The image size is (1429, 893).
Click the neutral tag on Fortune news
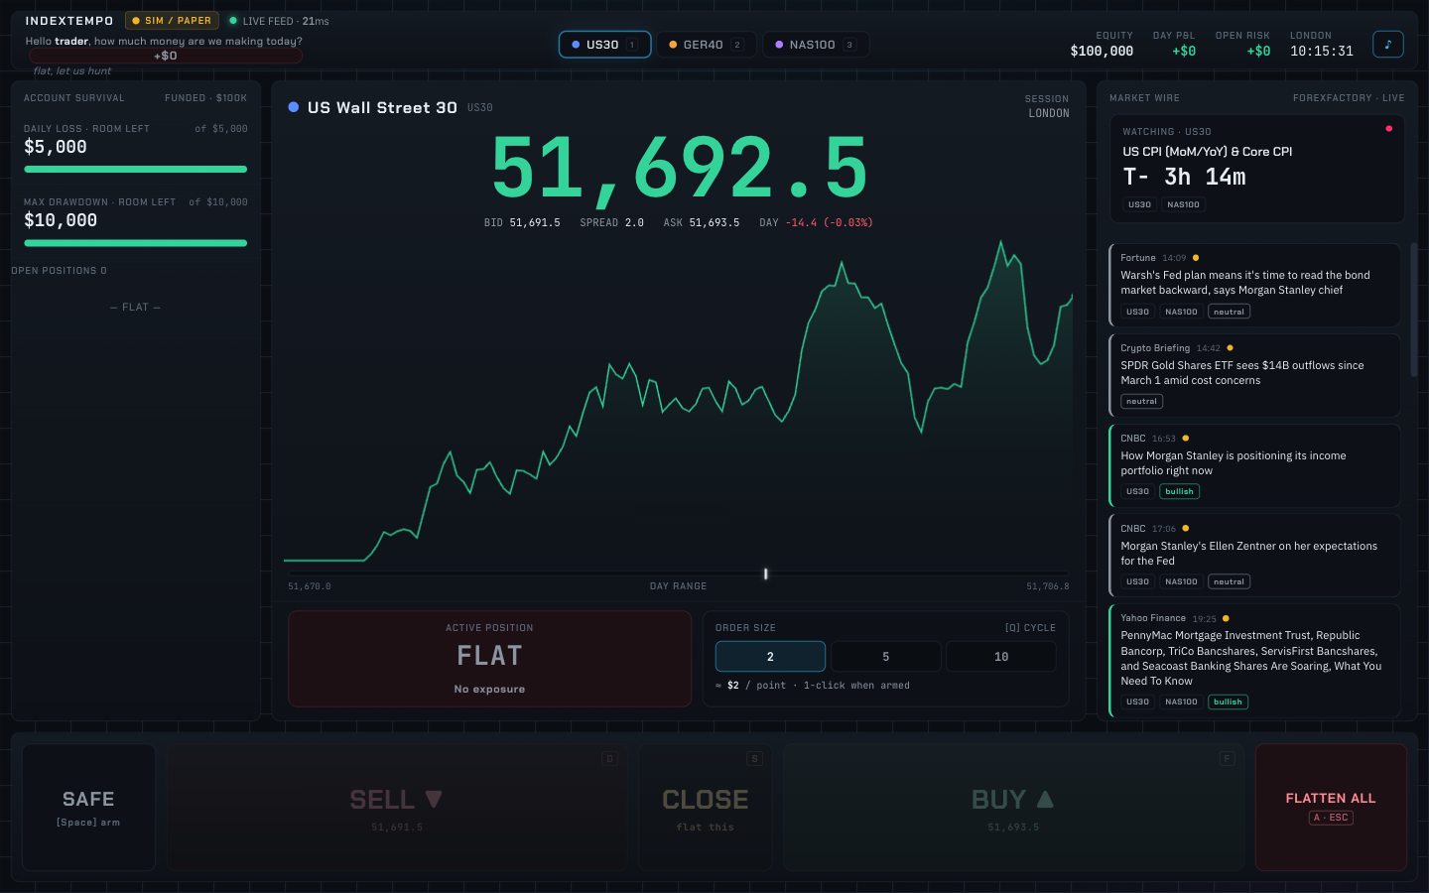click(x=1229, y=313)
